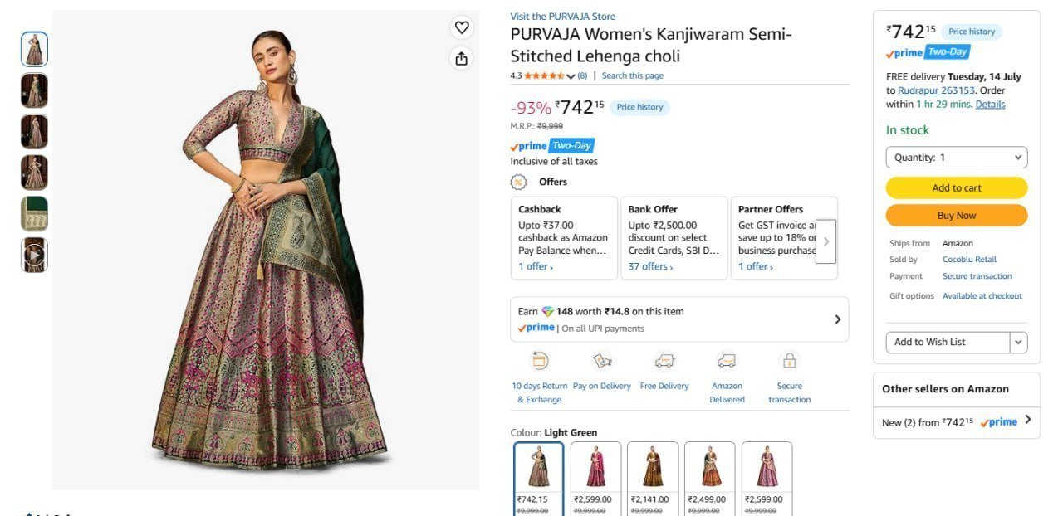Show more offers with the right arrow
This screenshot has width=1063, height=516.
[x=825, y=241]
